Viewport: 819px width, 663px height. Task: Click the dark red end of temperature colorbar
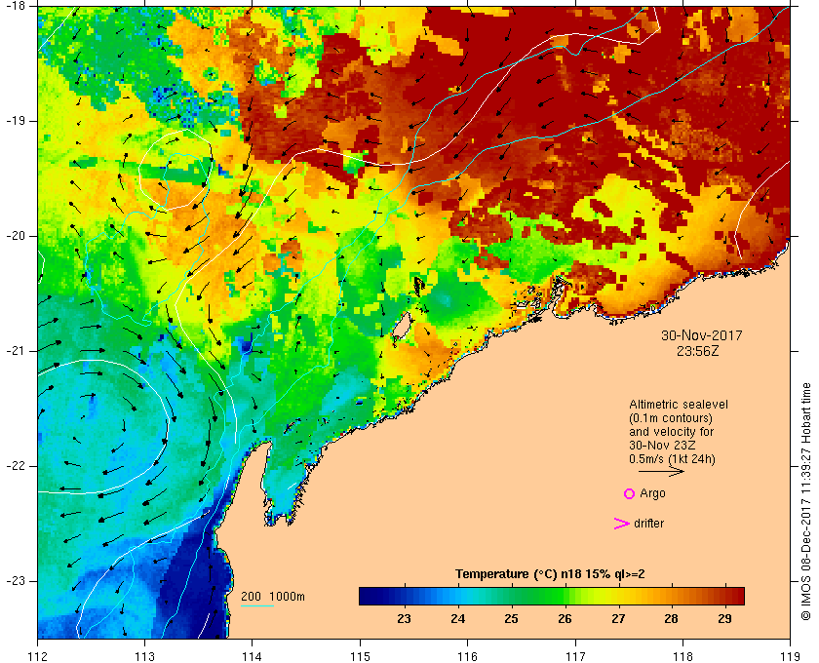pos(736,596)
